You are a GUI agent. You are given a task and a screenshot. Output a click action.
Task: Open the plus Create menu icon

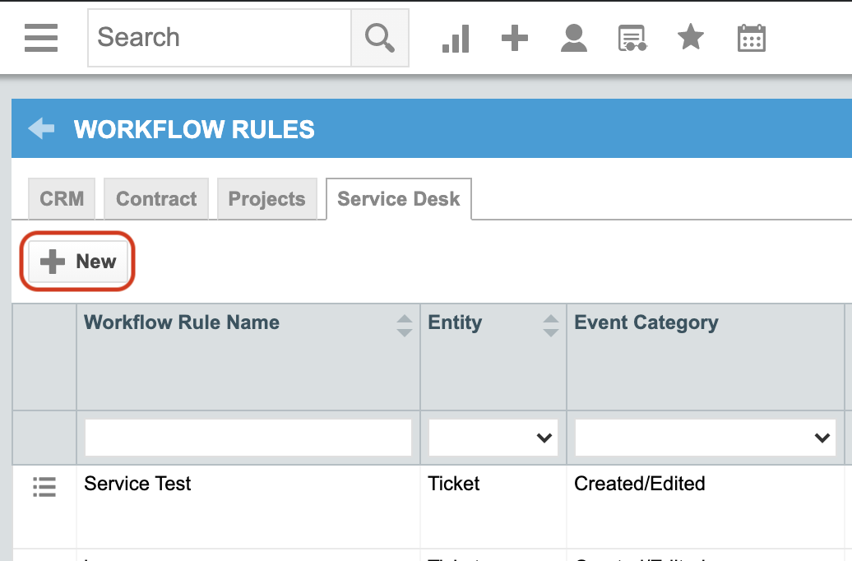[x=515, y=38]
